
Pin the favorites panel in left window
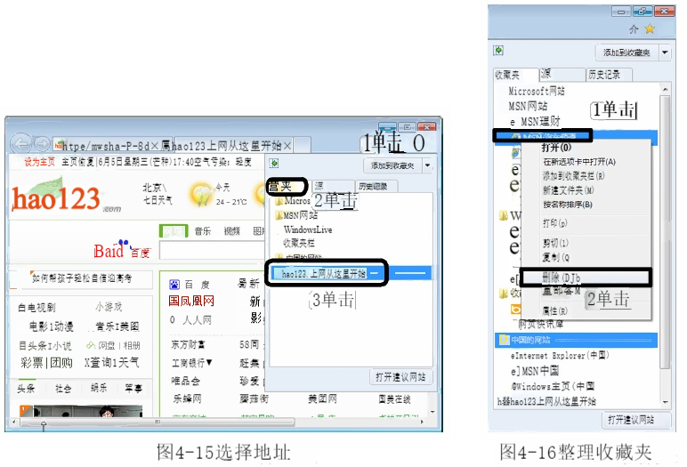[x=274, y=164]
